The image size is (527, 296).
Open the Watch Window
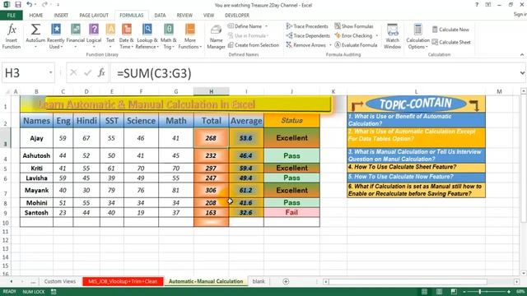(x=392, y=36)
